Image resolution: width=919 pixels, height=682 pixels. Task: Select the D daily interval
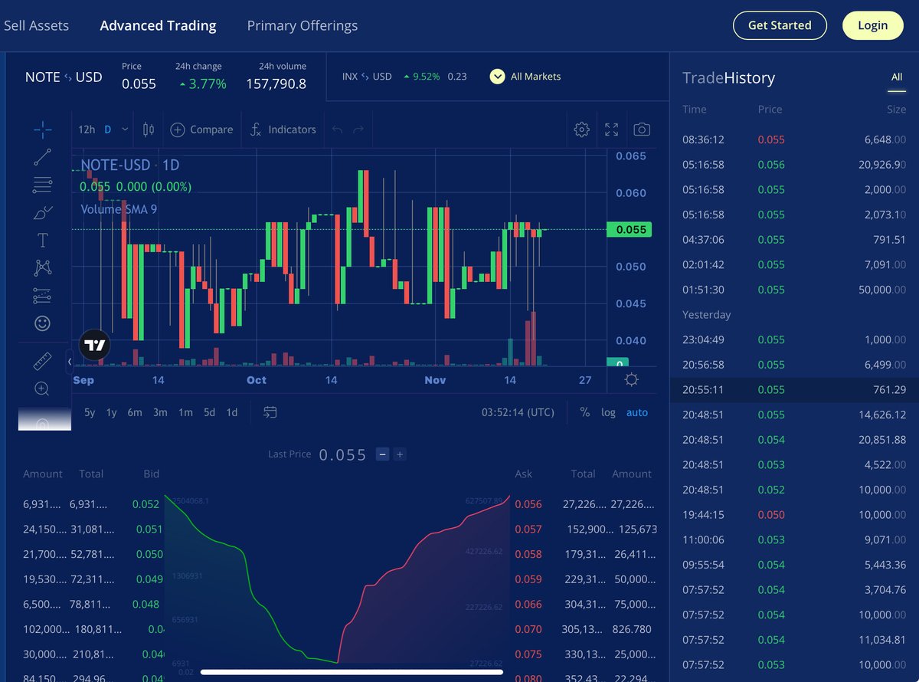coord(108,130)
